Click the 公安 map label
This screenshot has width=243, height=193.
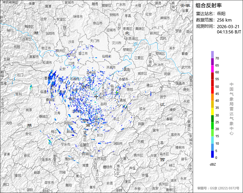62,69
